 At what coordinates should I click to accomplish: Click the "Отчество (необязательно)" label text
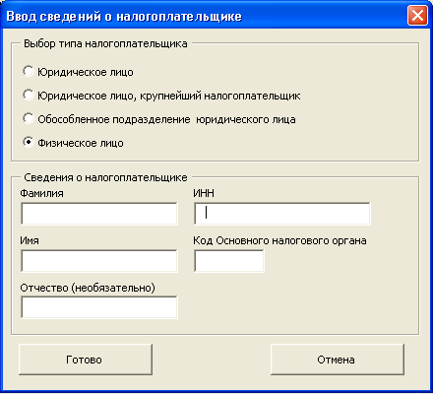pyautogui.click(x=88, y=288)
